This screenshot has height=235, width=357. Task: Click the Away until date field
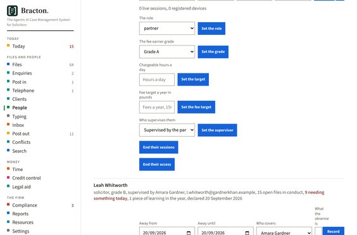225,232
